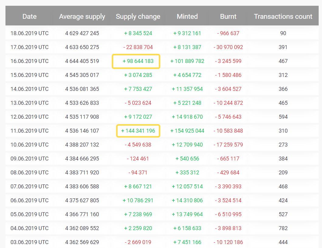The width and height of the screenshot is (322, 248).
Task: Click highlighted supply change + 98 644 183
Action: click(x=138, y=61)
